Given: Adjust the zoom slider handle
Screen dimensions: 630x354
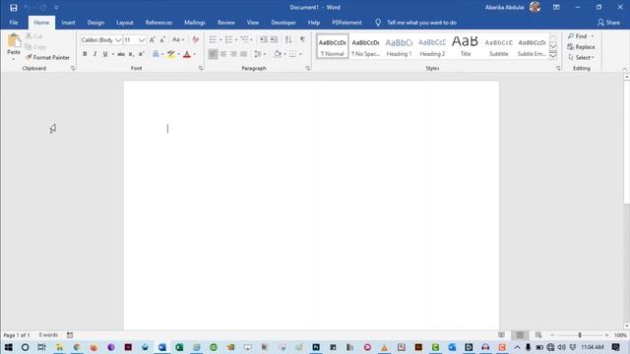Looking at the screenshot, I should [580, 335].
